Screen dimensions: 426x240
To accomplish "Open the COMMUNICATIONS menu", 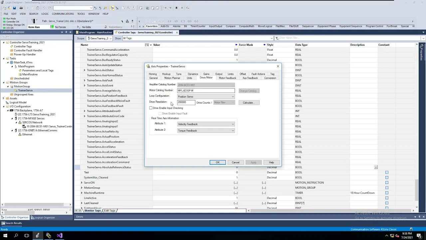I will (63, 14).
